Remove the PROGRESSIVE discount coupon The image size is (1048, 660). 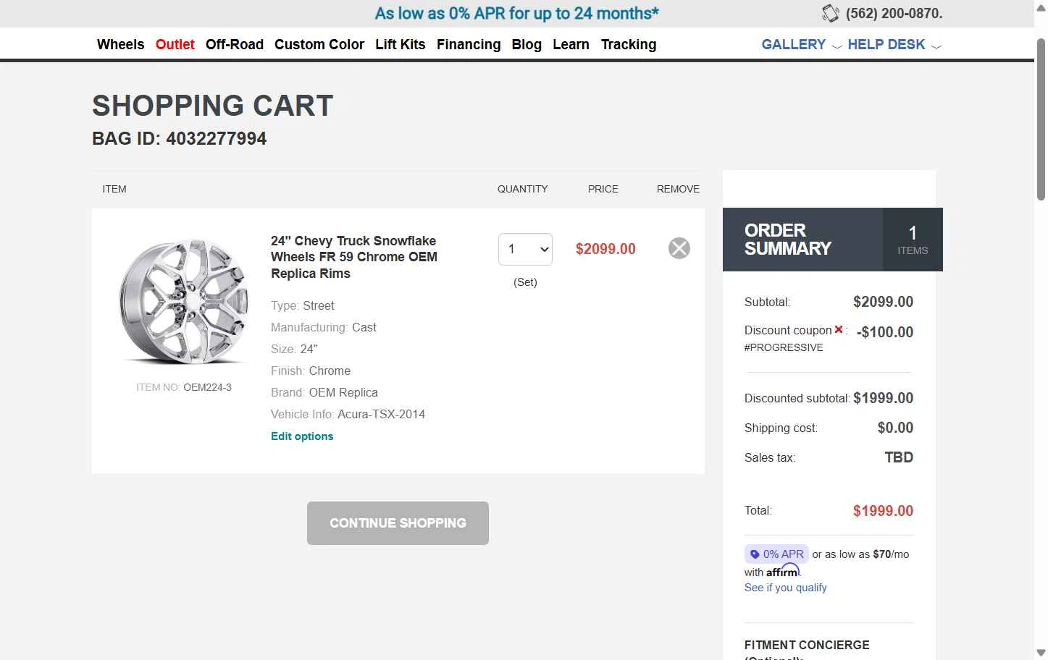(x=838, y=329)
